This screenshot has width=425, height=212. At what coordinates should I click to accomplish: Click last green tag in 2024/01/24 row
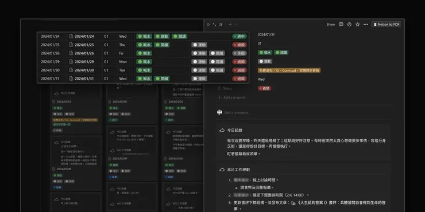pyautogui.click(x=179, y=36)
